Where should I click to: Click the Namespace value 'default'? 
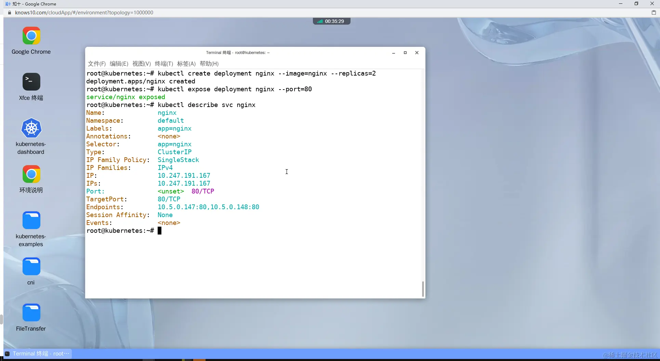171,121
